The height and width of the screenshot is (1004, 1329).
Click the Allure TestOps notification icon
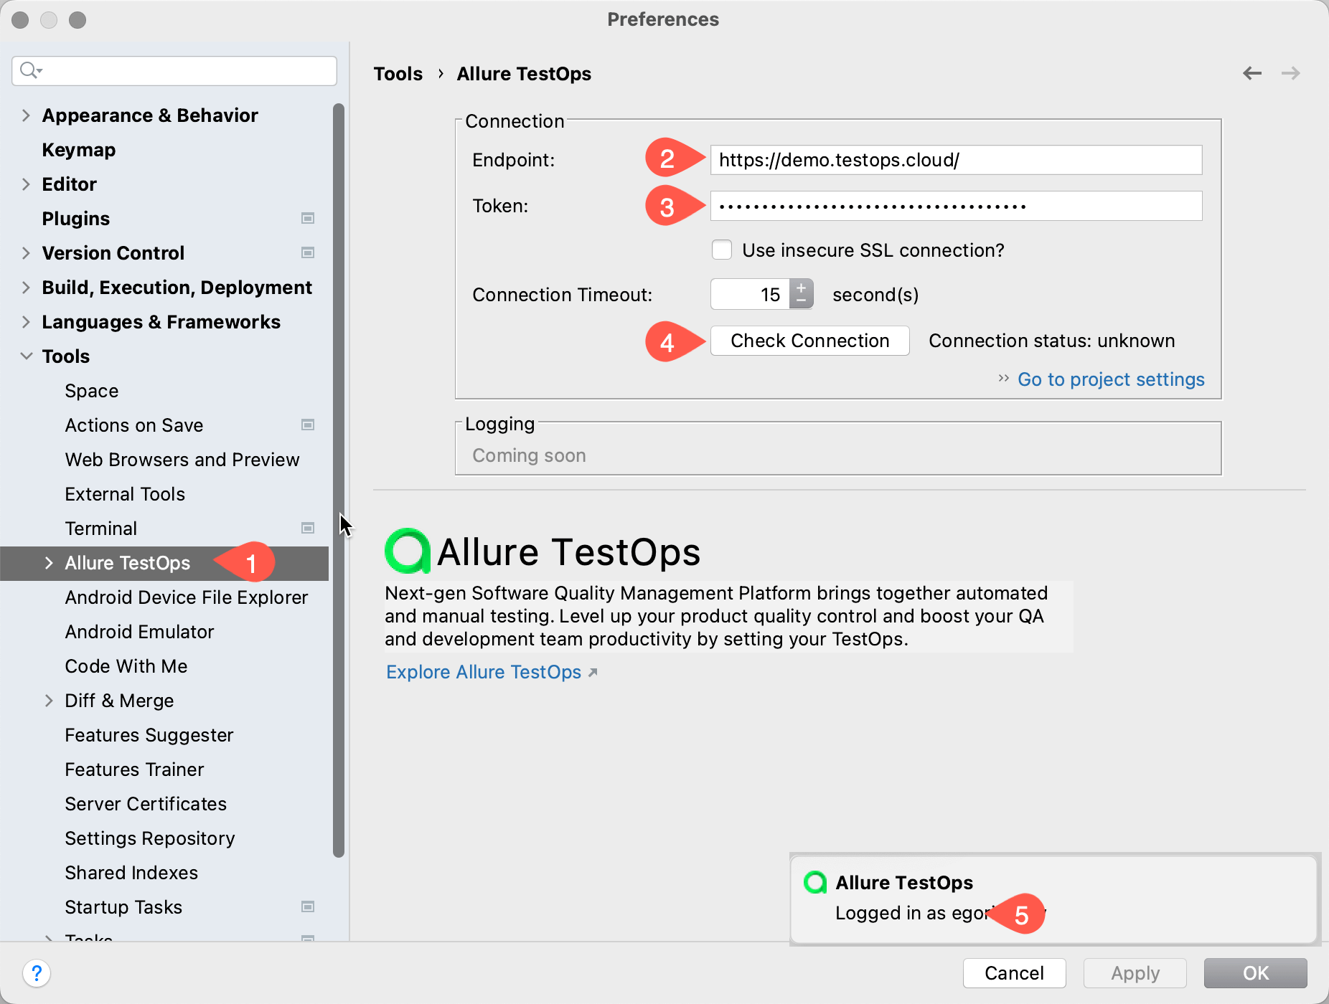[x=815, y=882]
